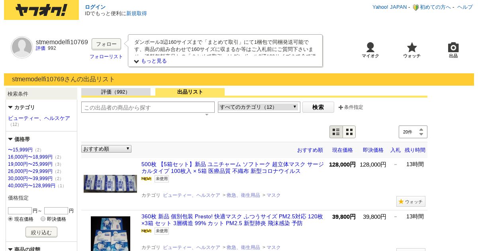Image resolution: width=478 pixels, height=251 pixels.
Task: Filter price 40,000円〜128,999円
Action: tap(31, 186)
